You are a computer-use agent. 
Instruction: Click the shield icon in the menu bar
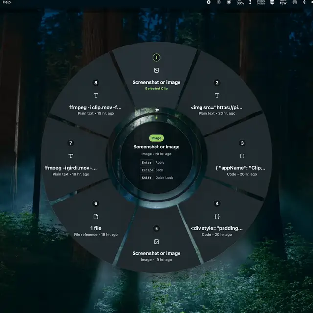pos(272,2)
